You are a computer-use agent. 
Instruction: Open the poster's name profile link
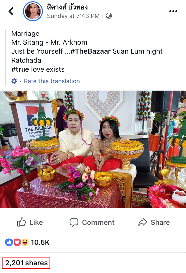tap(67, 7)
